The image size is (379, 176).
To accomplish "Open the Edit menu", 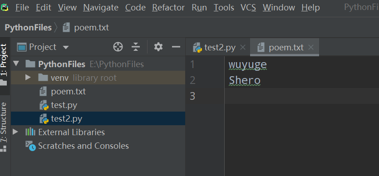I will pos(44,8).
